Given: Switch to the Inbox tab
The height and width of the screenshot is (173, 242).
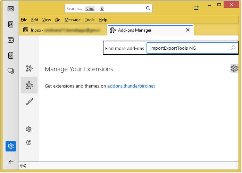Looking at the screenshot, I should (x=63, y=30).
